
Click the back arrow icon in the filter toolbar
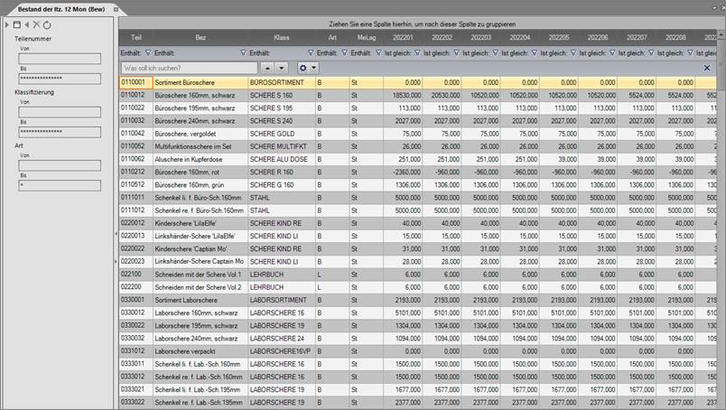click(26, 24)
